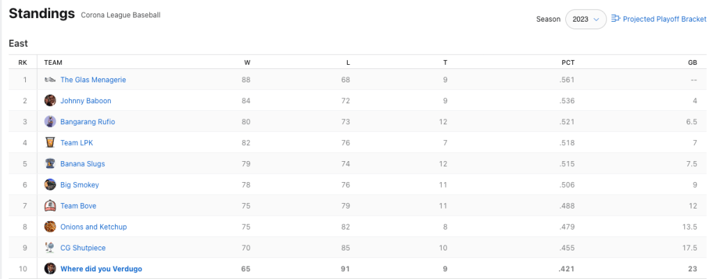Image resolution: width=713 pixels, height=279 pixels.
Task: Click Bangarang Rufio's team avatar icon
Action: pyautogui.click(x=49, y=122)
